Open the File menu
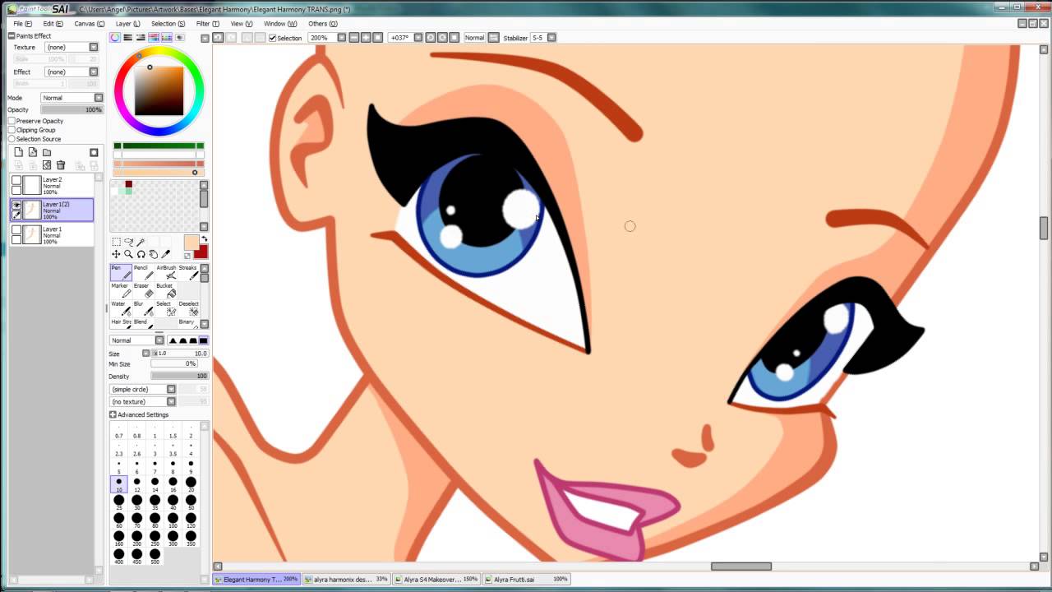This screenshot has height=592, width=1052. [22, 24]
